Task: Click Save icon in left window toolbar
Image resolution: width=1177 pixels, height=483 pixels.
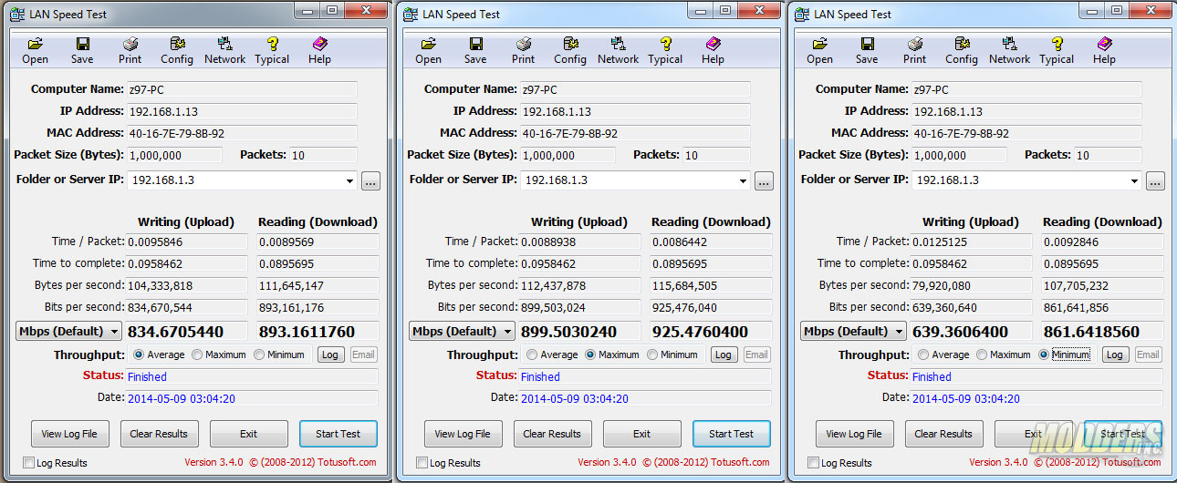Action: pyautogui.click(x=82, y=50)
